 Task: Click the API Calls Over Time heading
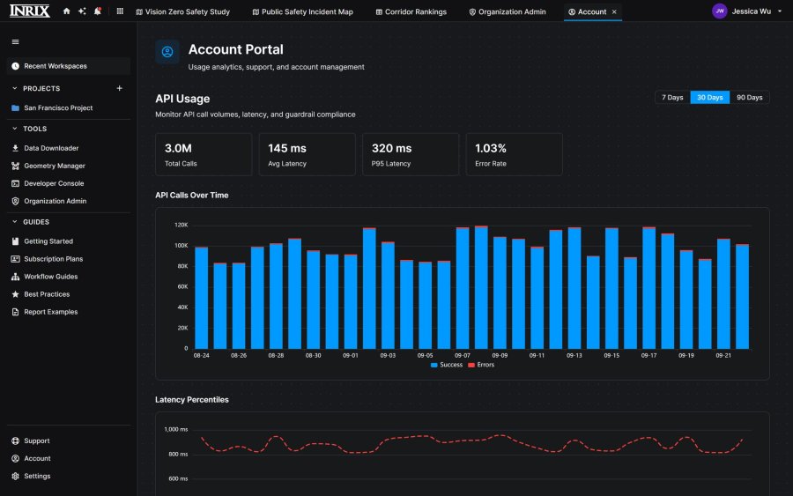(x=192, y=196)
